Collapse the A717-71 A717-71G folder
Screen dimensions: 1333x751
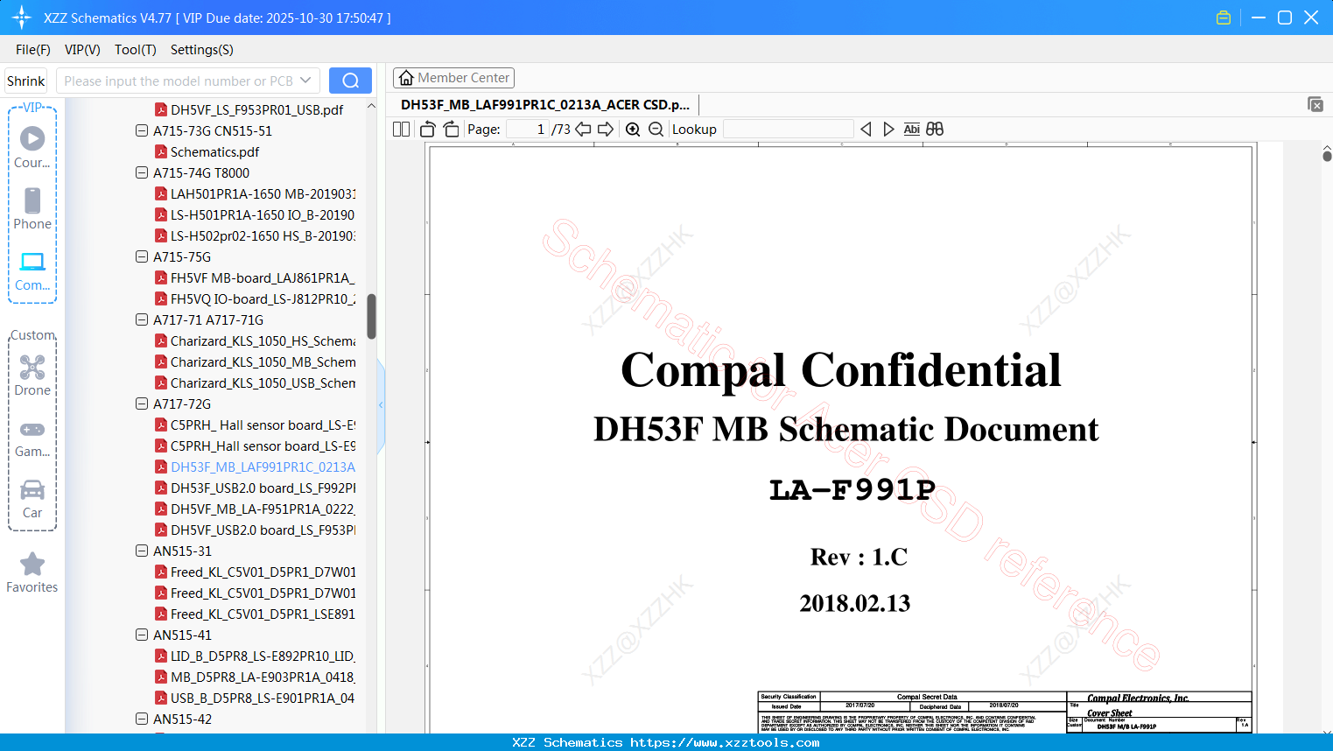point(142,320)
